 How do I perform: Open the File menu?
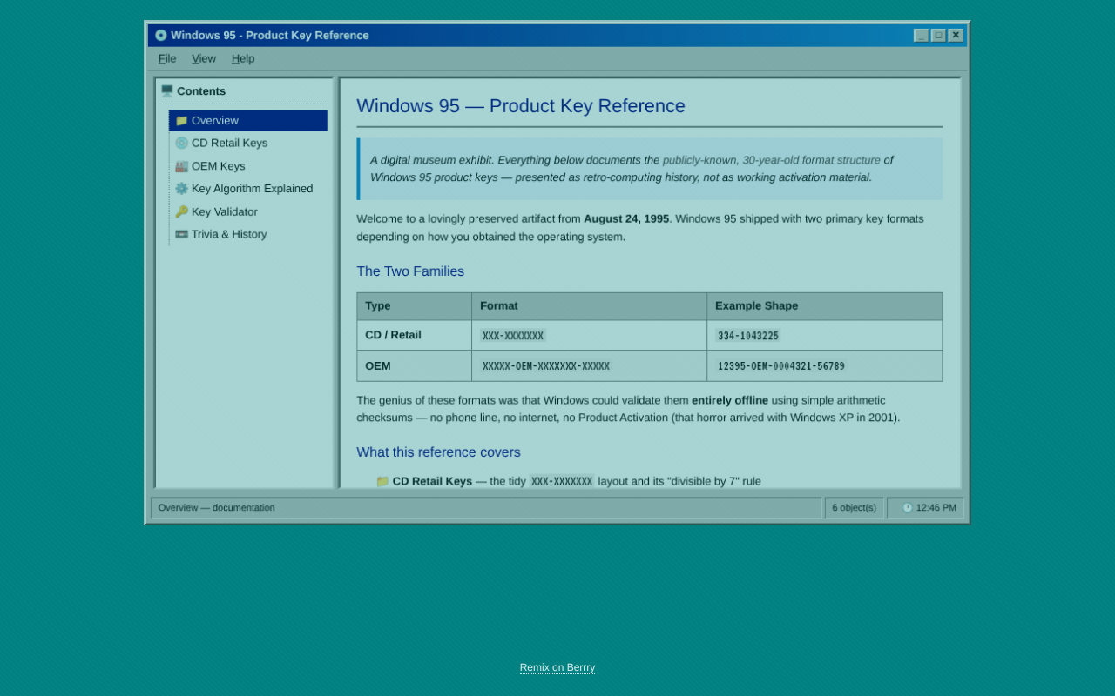click(167, 58)
